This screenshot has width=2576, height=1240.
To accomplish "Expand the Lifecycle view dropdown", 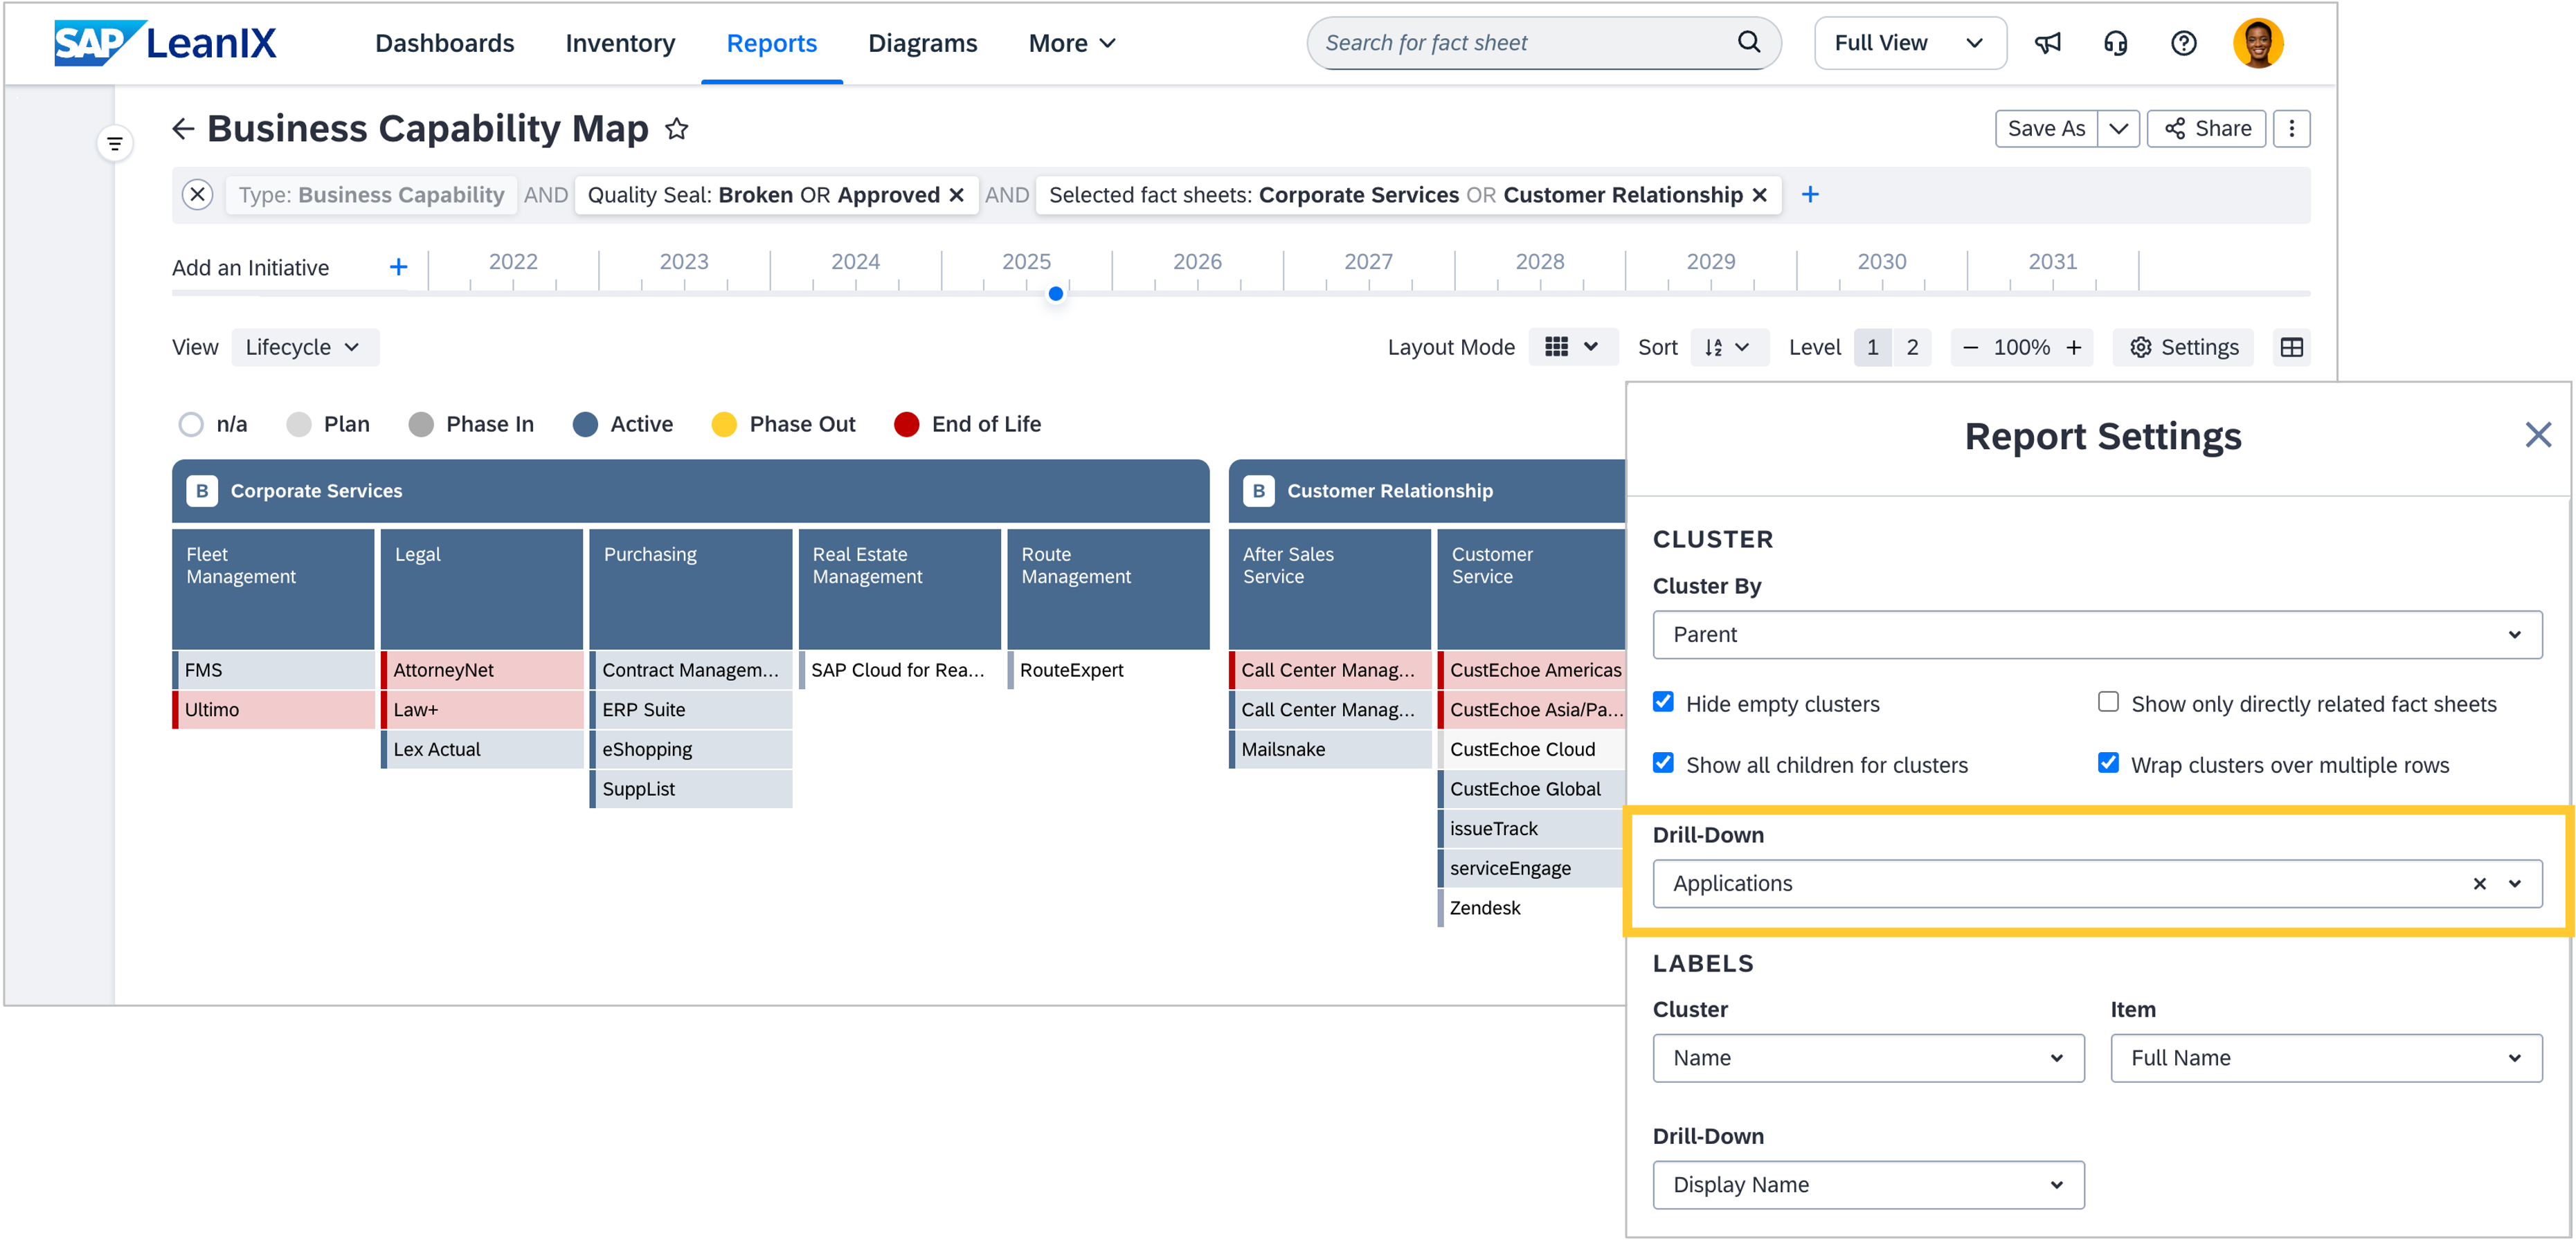I will 304,348.
